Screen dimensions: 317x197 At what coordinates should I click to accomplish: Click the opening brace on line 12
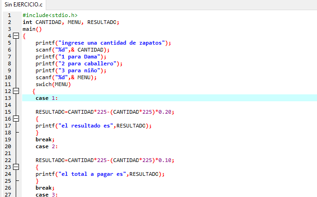[x=34, y=91]
